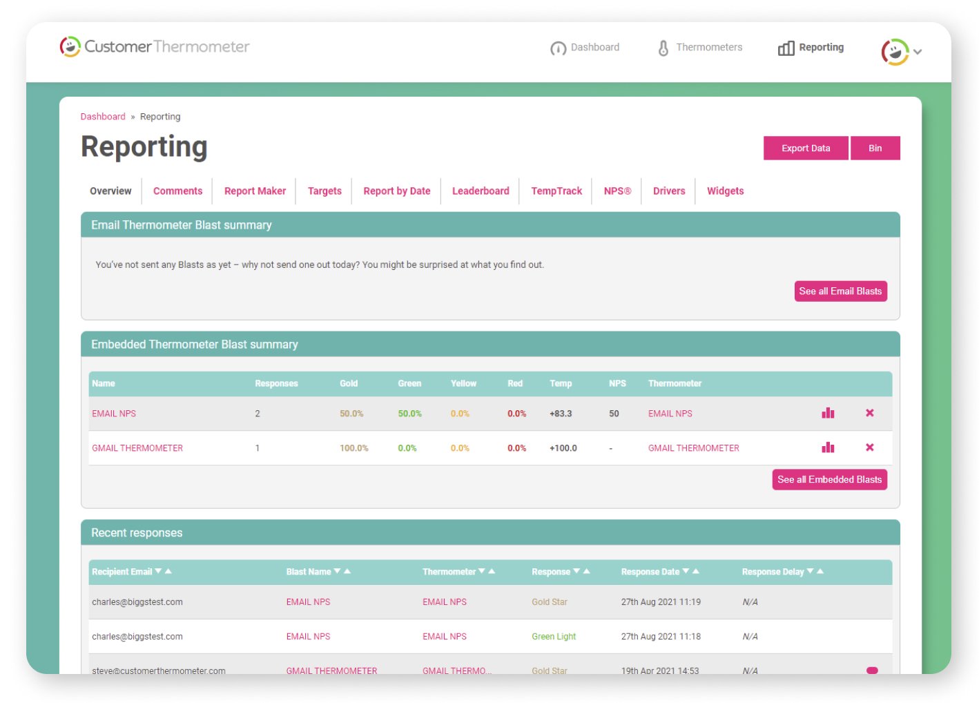
Task: Sort Response Delay ascending
Action: click(820, 571)
